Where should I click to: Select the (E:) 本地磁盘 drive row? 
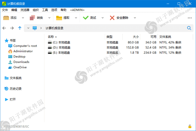tap(114, 53)
